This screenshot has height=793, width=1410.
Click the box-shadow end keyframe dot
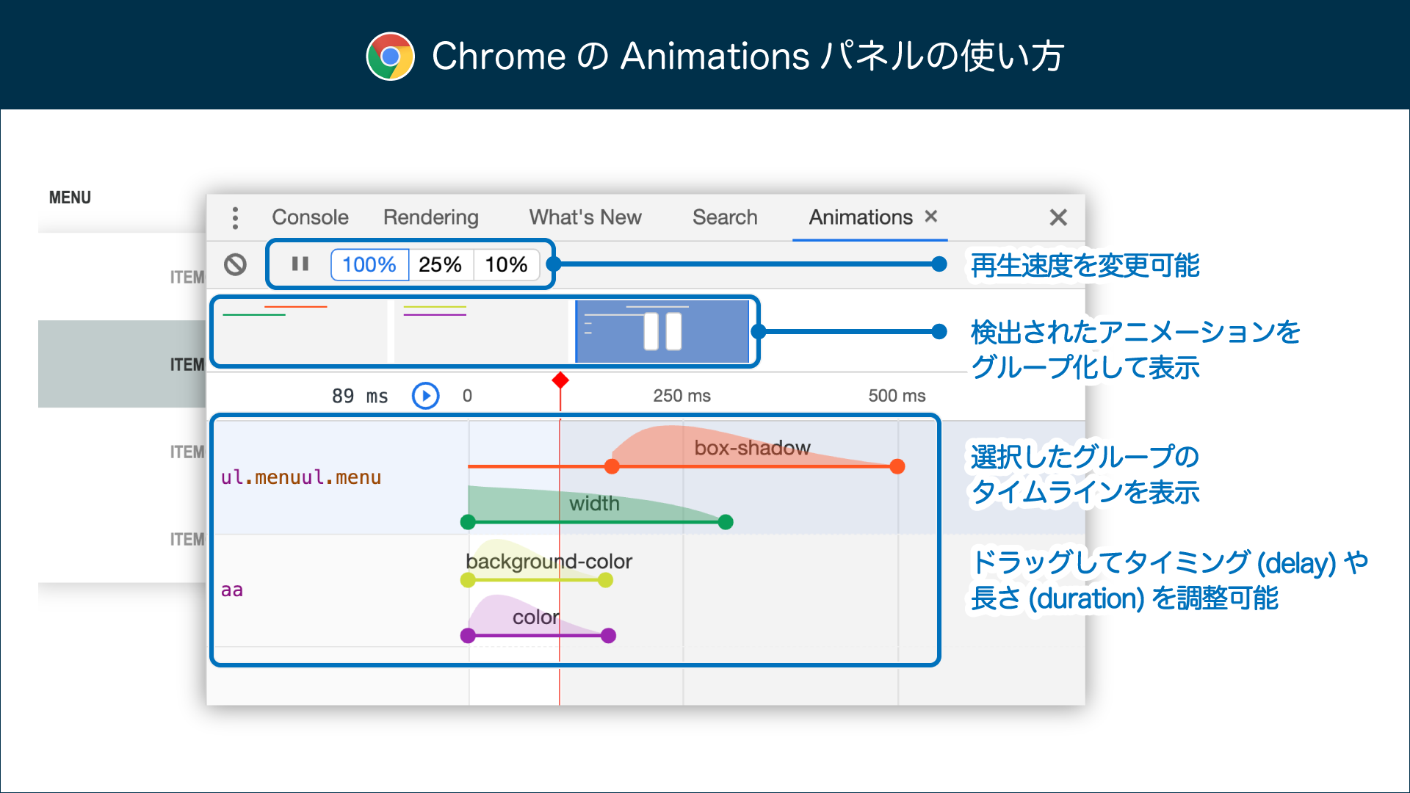pos(897,466)
